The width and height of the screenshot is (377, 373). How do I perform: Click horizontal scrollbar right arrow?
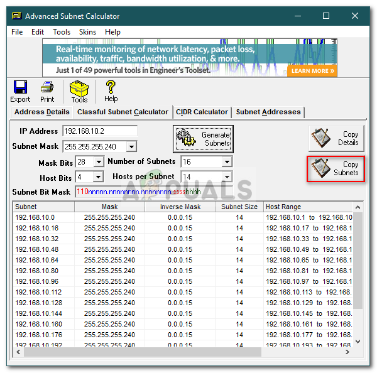[347, 352]
